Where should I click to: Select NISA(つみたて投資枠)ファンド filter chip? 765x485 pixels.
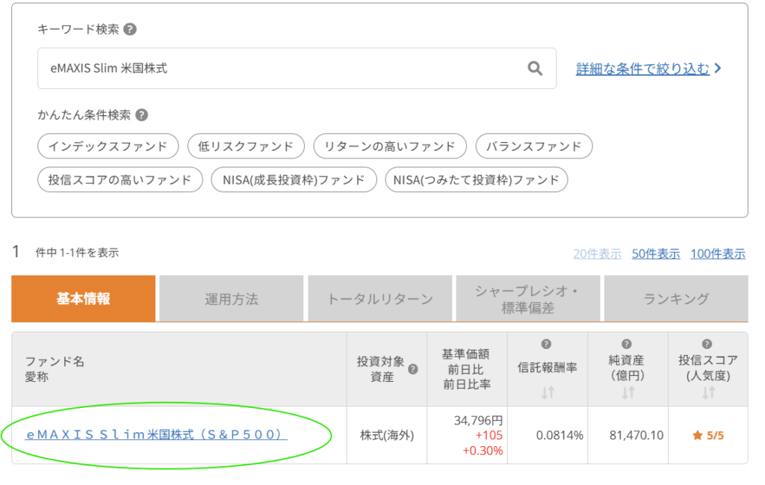point(476,179)
